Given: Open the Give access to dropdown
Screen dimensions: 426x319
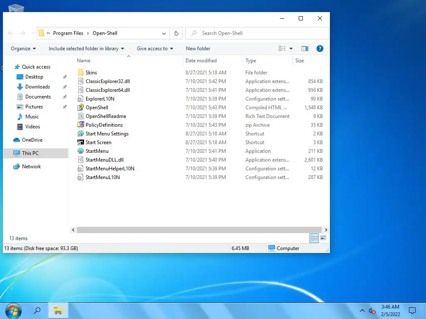Looking at the screenshot, I should click(155, 49).
